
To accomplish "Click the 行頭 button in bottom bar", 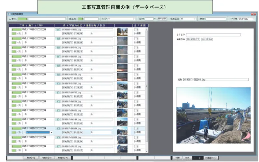I will click(x=177, y=158).
